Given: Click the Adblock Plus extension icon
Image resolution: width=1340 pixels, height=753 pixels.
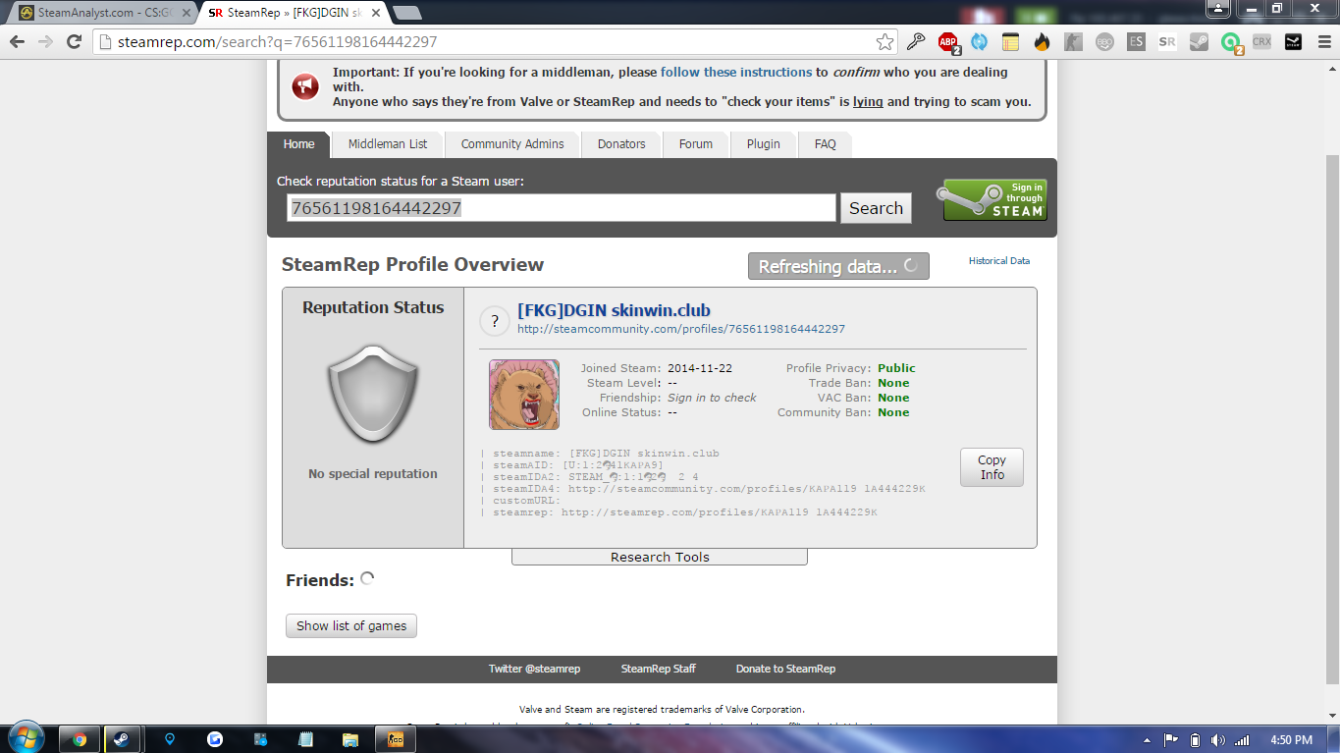Looking at the screenshot, I should [x=947, y=42].
